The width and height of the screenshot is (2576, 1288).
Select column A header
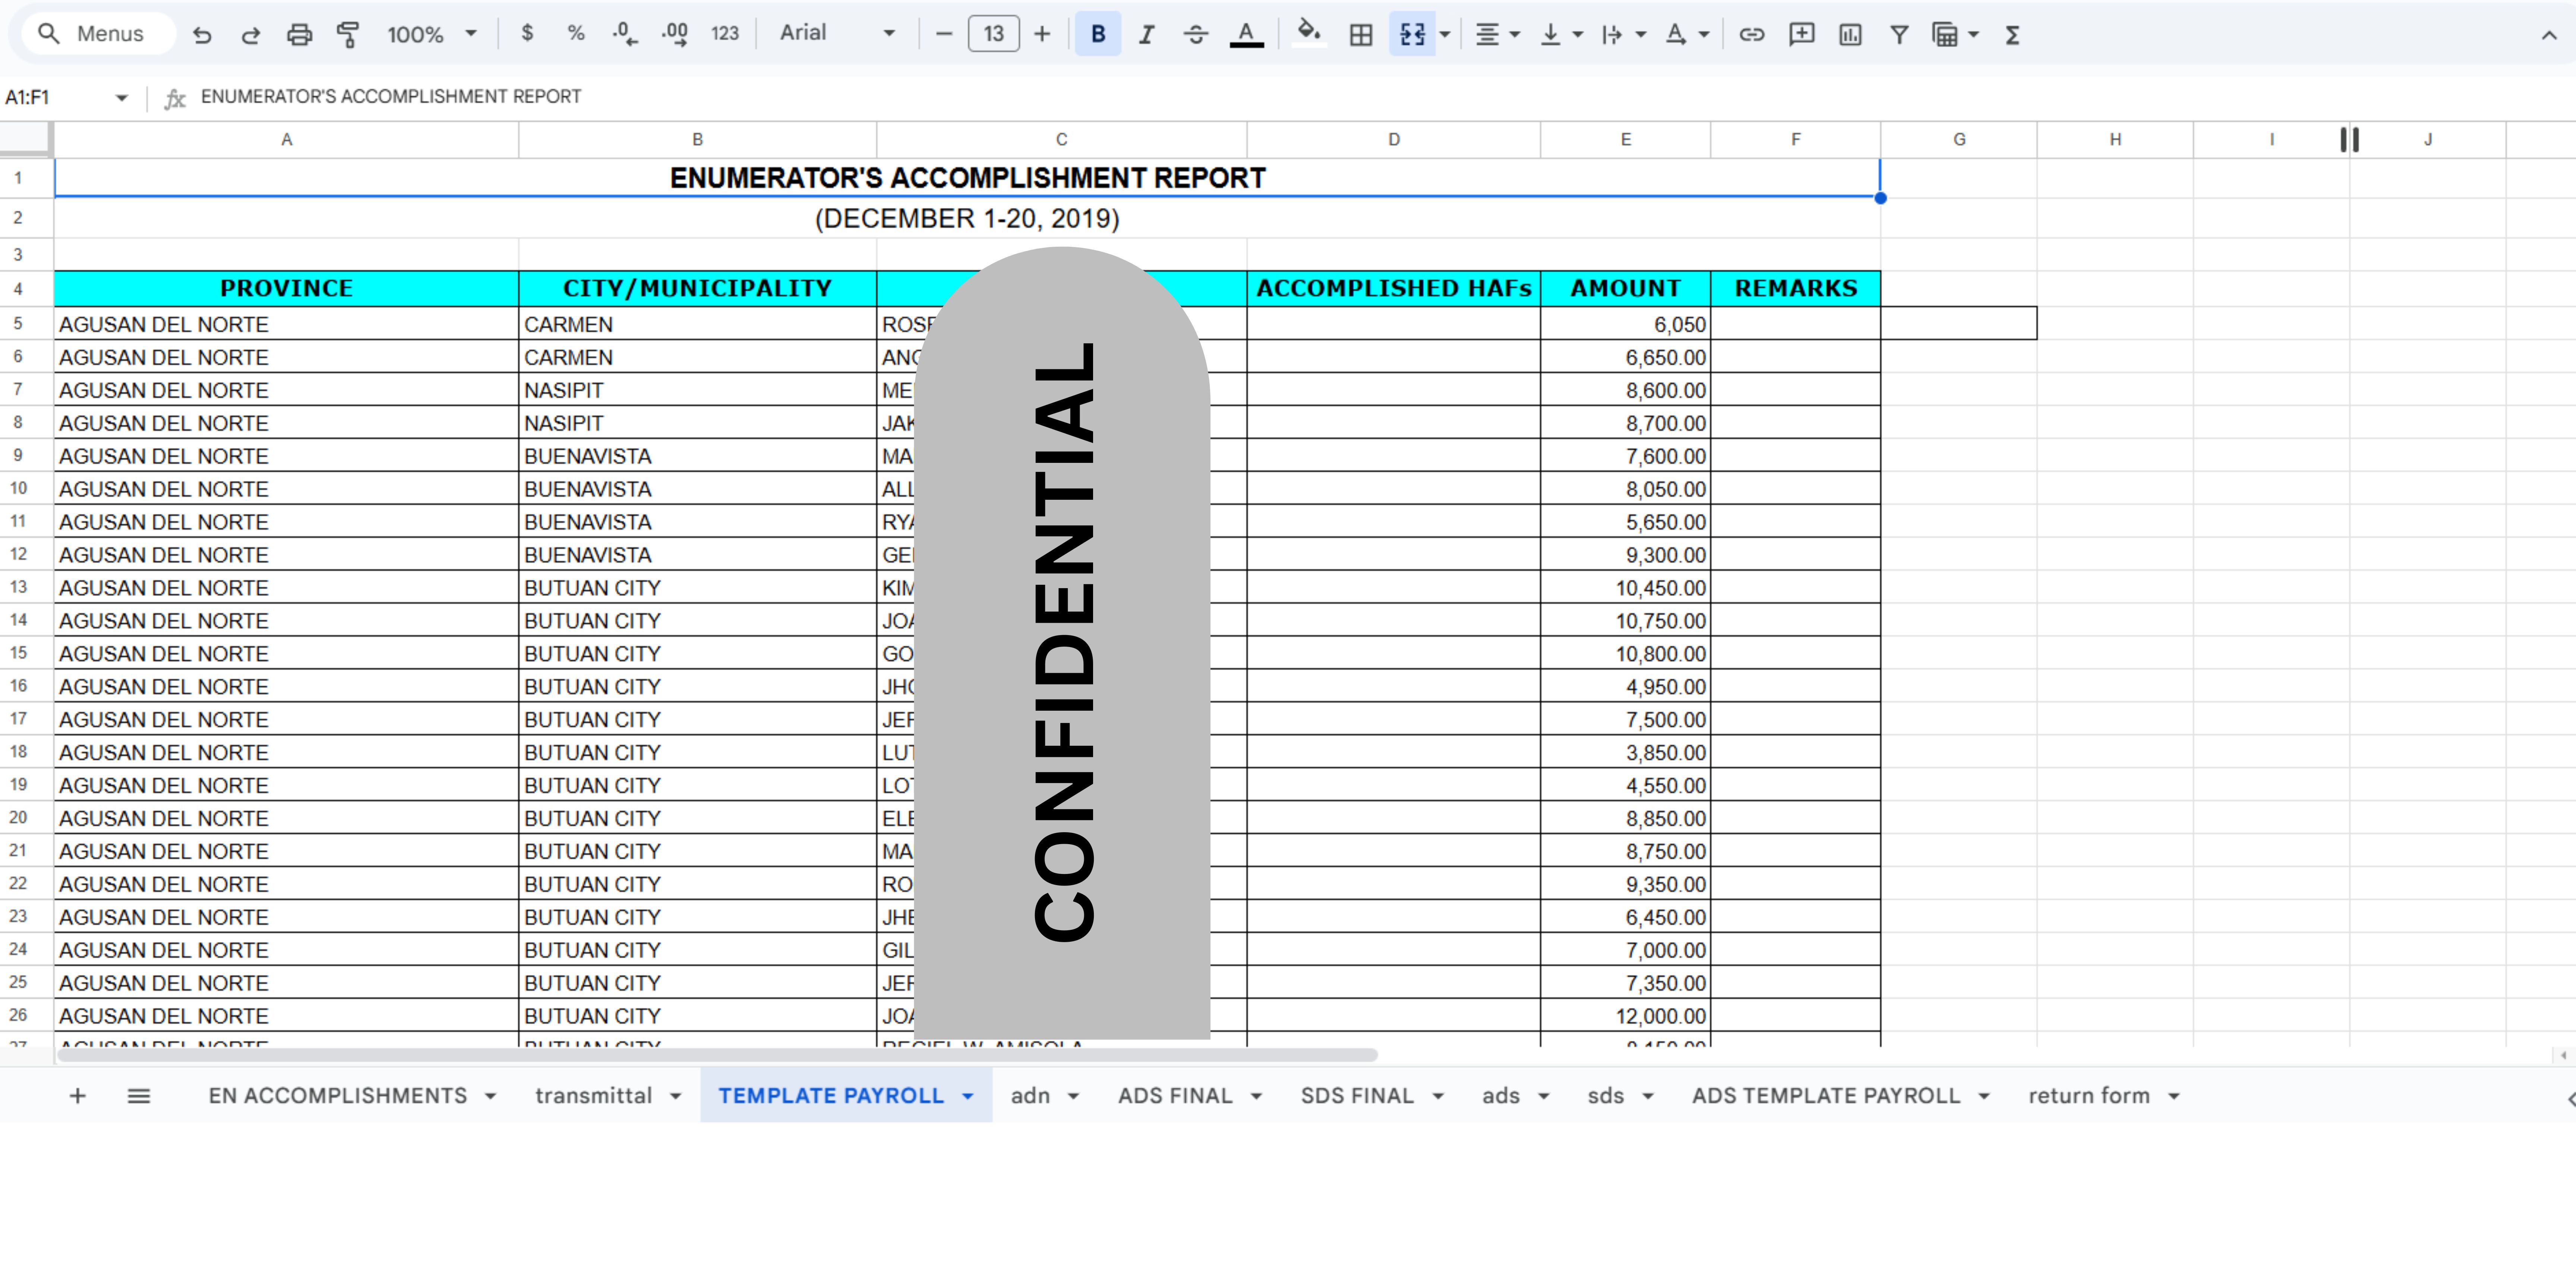coord(286,140)
